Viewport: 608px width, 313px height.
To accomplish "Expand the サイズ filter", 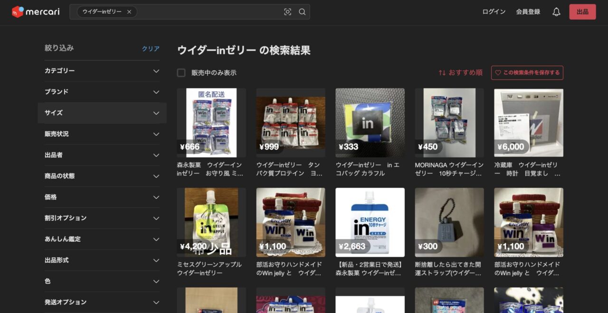I will pyautogui.click(x=102, y=113).
